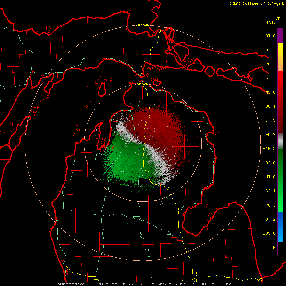This screenshot has width=286, height=286.
Task: Click the 30.1 legend value
Action: 270,106
